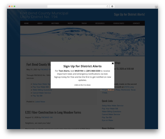Click the August 12 post date

click(32, 117)
